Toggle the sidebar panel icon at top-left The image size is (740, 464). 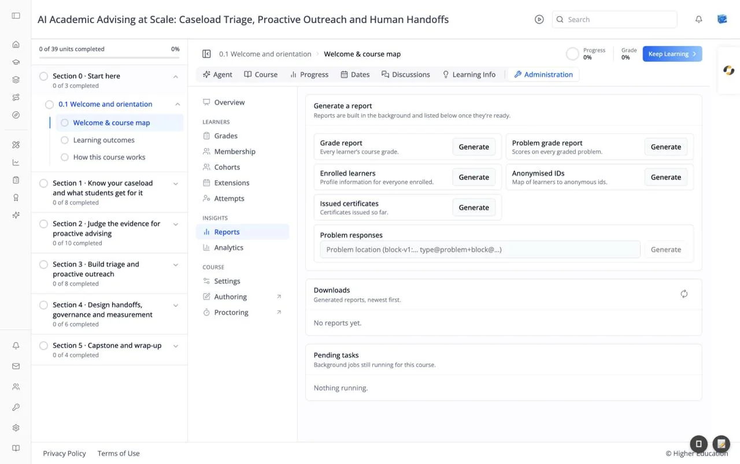tap(16, 16)
